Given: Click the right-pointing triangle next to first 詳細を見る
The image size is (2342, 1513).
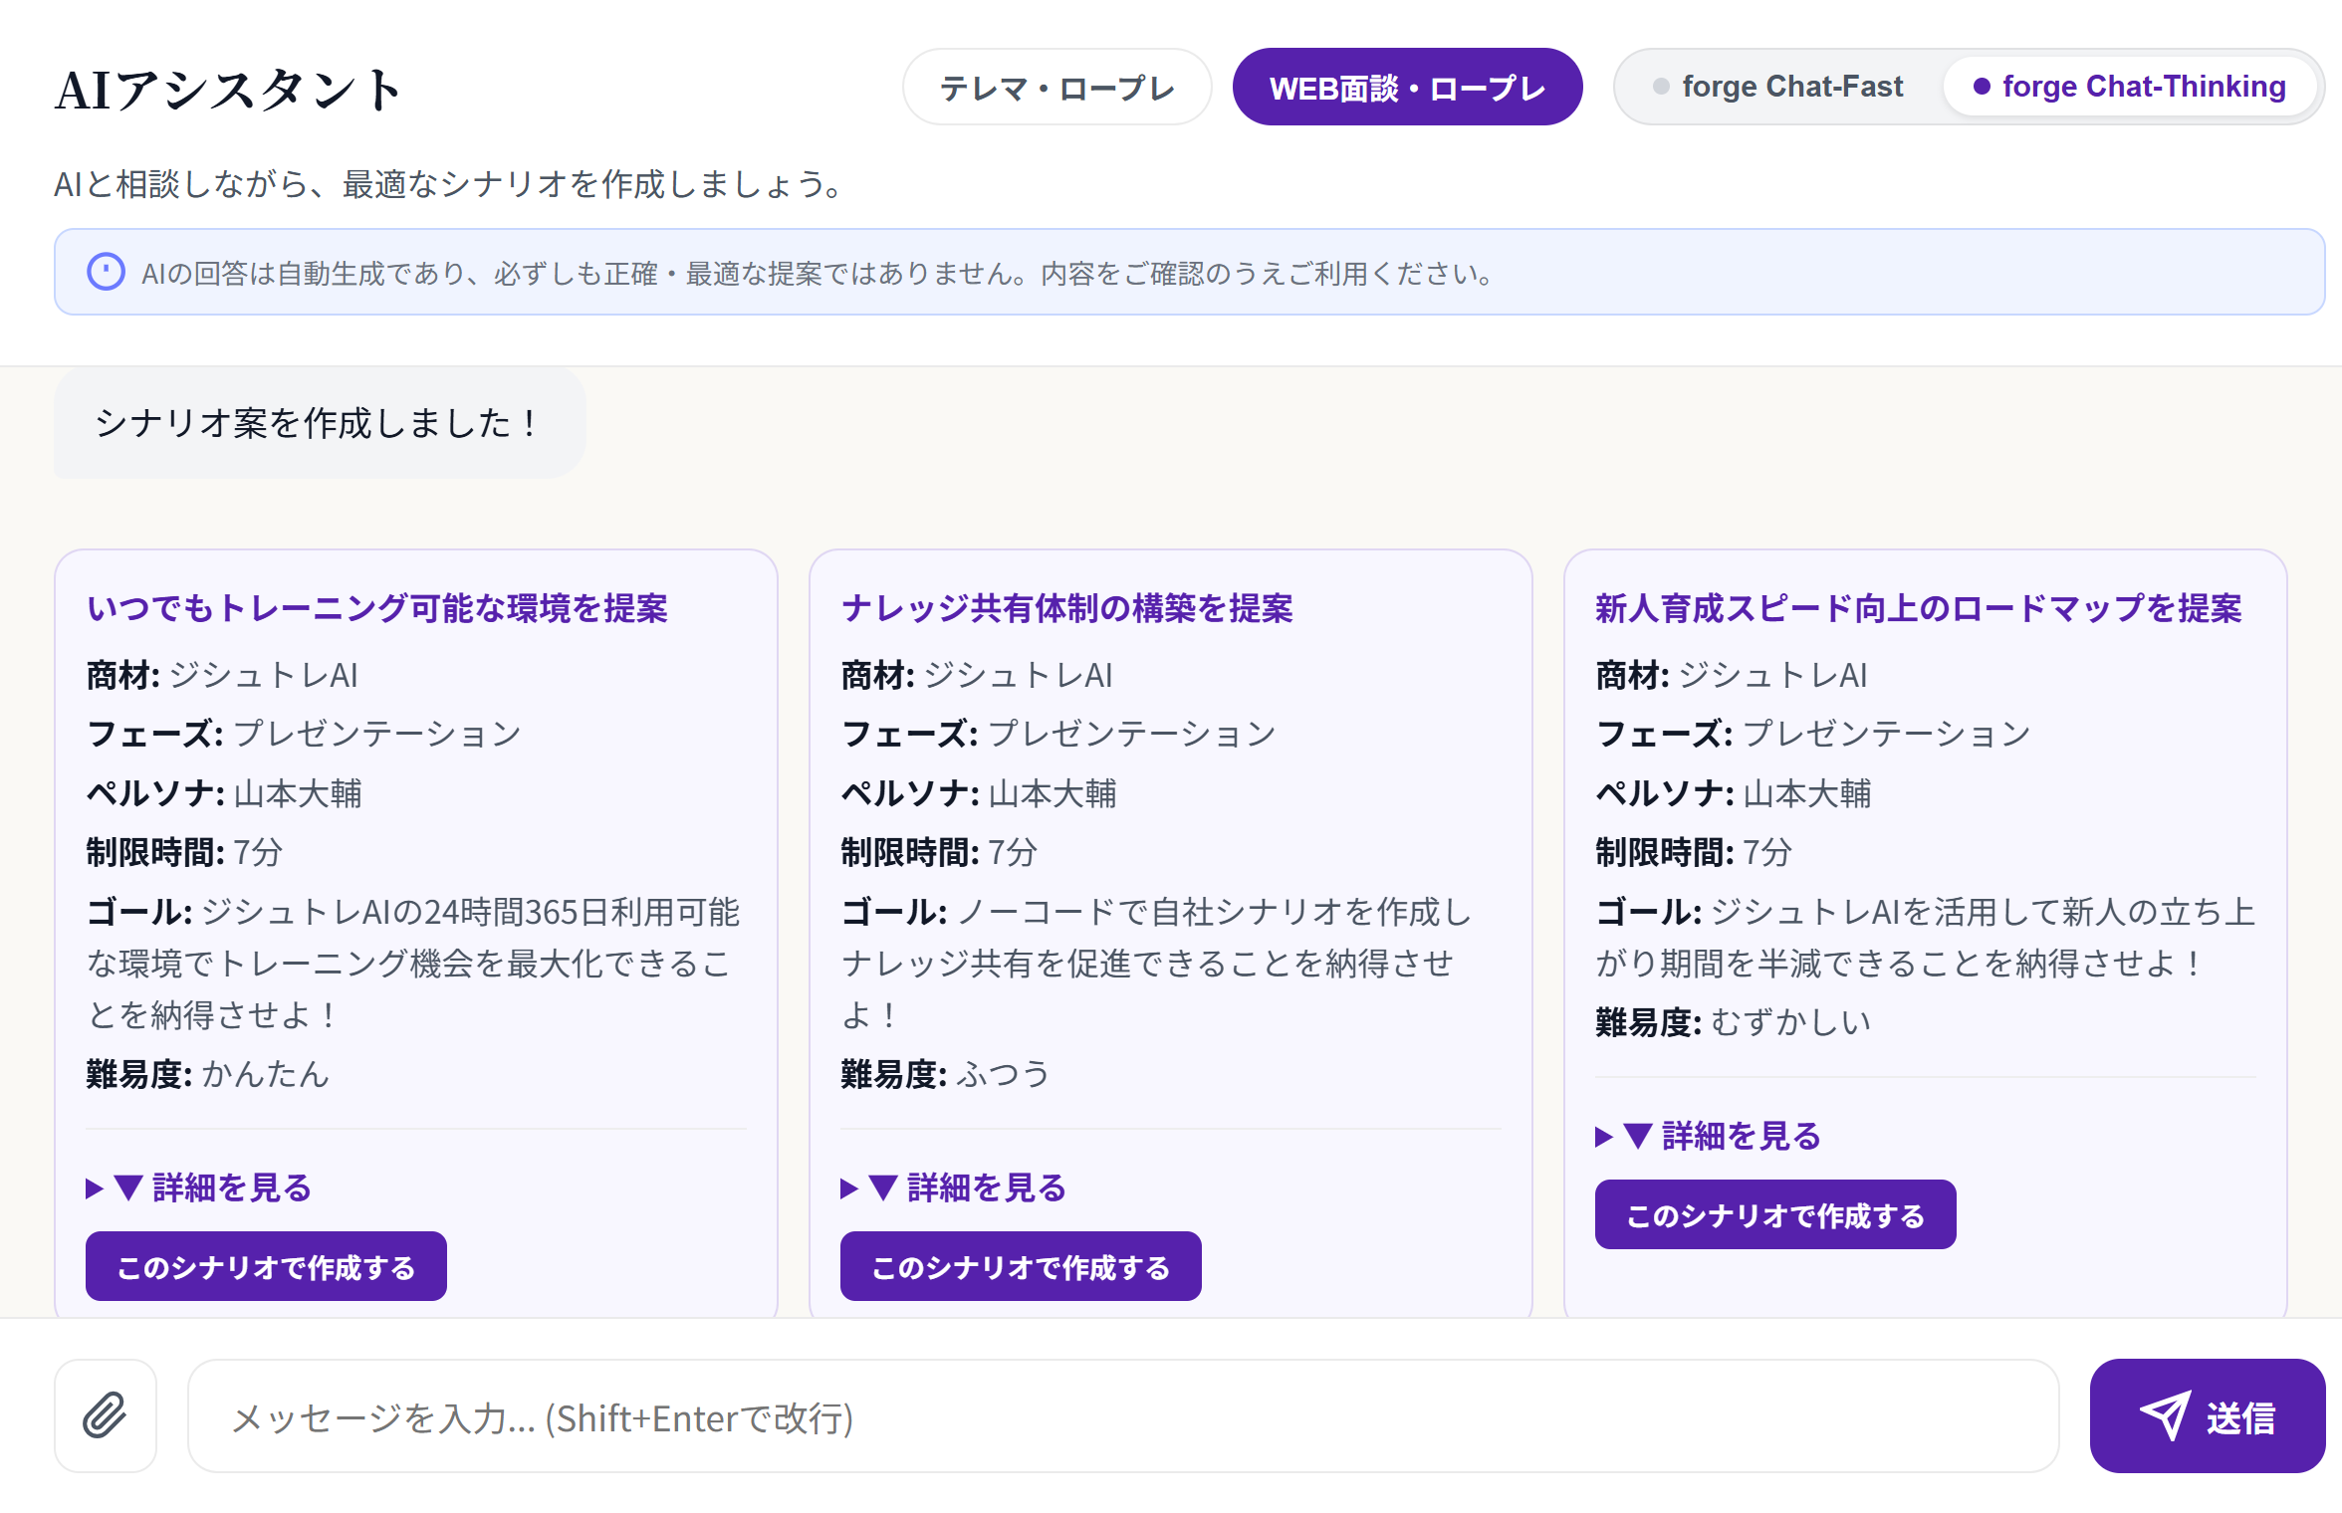Looking at the screenshot, I should click(96, 1187).
